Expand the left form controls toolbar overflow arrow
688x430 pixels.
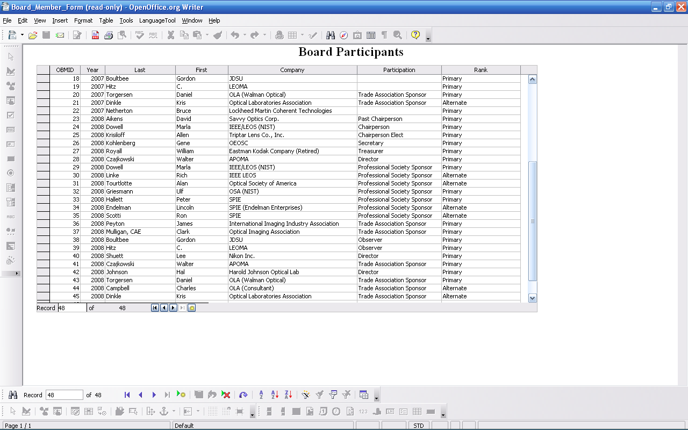17,274
